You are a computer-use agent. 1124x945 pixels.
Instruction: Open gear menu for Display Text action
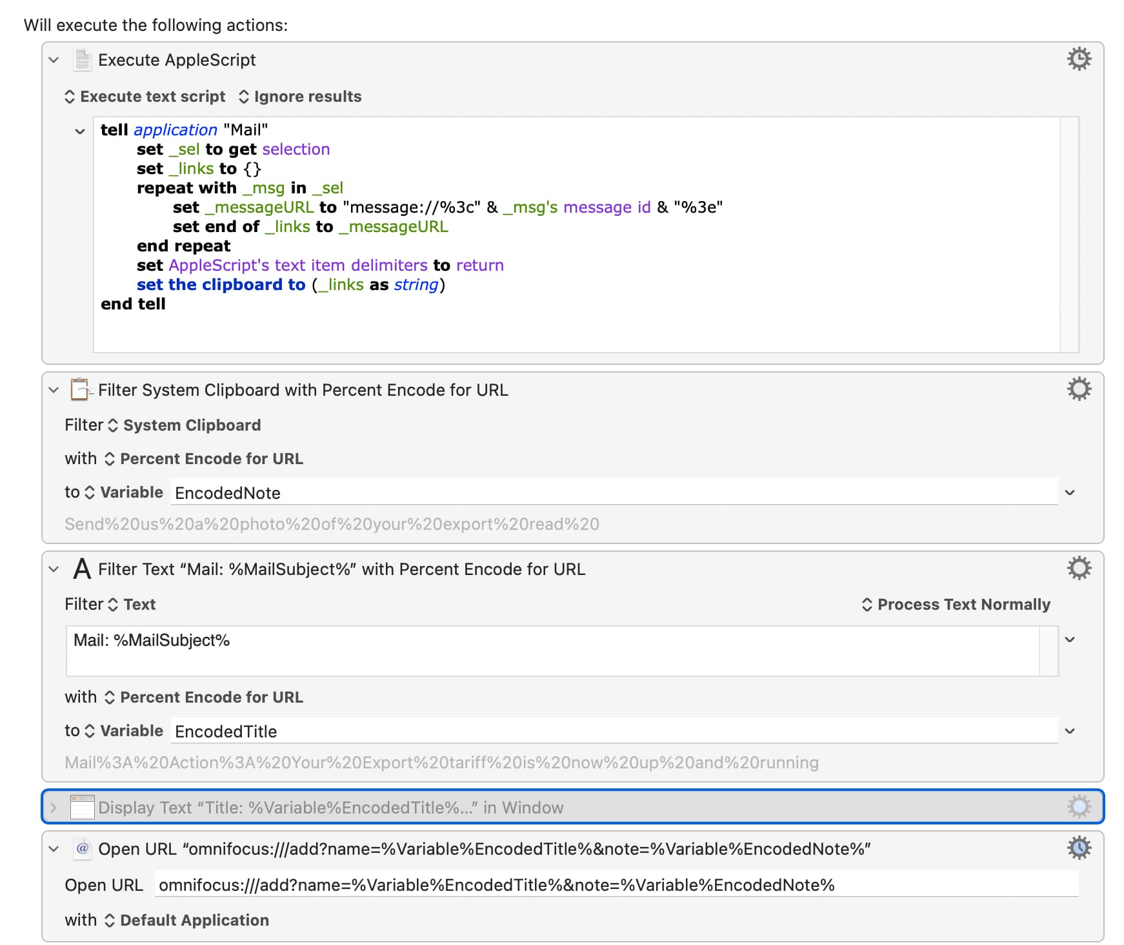point(1079,806)
